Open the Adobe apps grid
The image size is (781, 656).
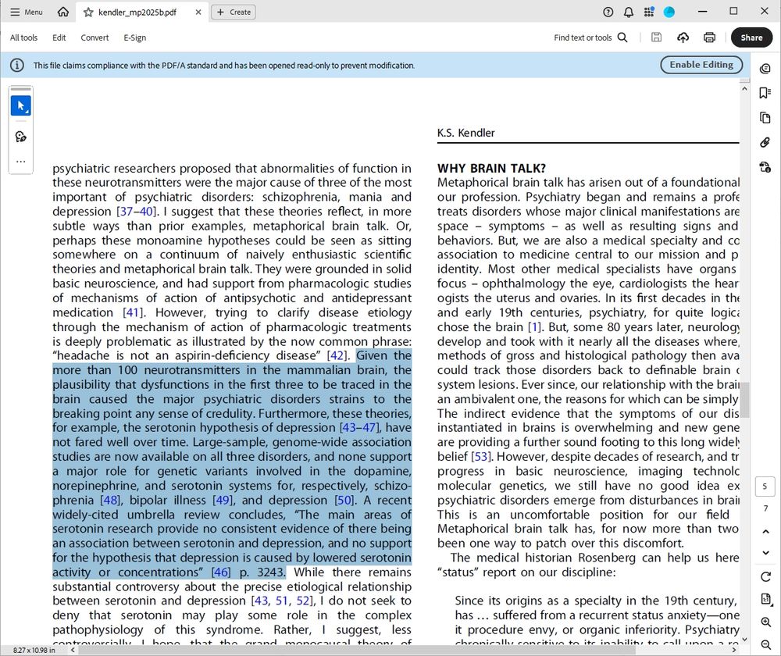coord(649,12)
